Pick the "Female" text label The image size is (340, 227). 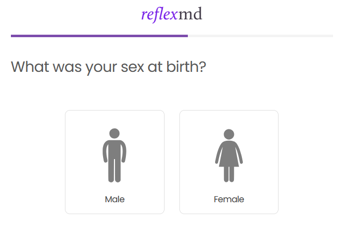229,200
